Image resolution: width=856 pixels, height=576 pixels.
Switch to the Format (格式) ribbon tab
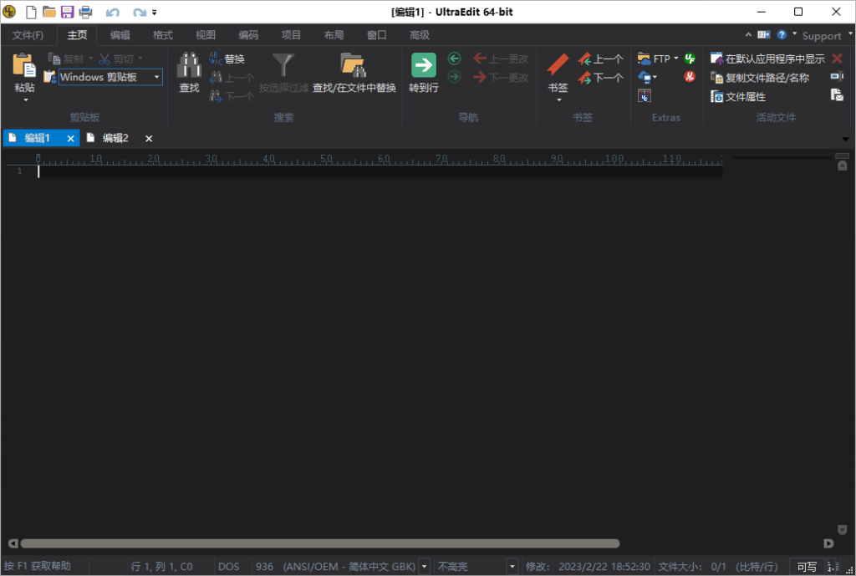[163, 35]
